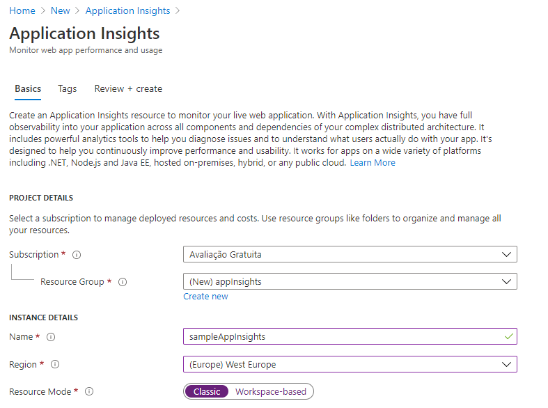
Task: Click the green validation checkmark in Name field
Action: [x=510, y=336]
